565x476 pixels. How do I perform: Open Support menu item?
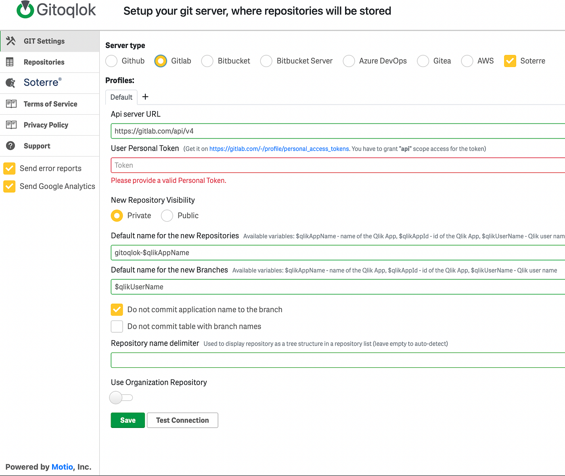50,146
